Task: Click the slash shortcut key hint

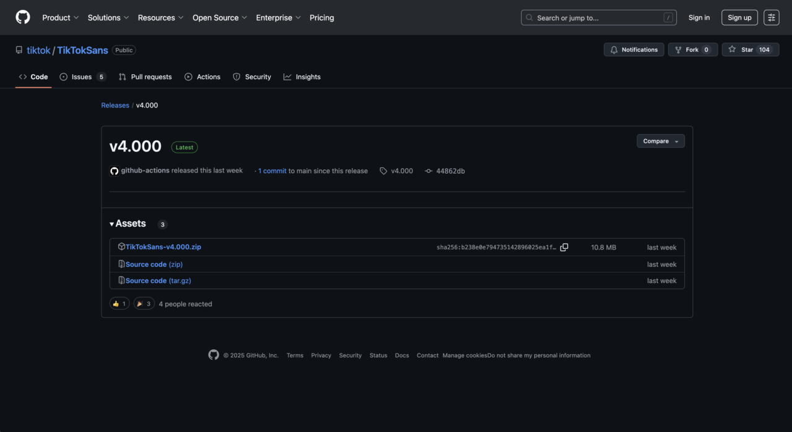Action: (x=668, y=18)
